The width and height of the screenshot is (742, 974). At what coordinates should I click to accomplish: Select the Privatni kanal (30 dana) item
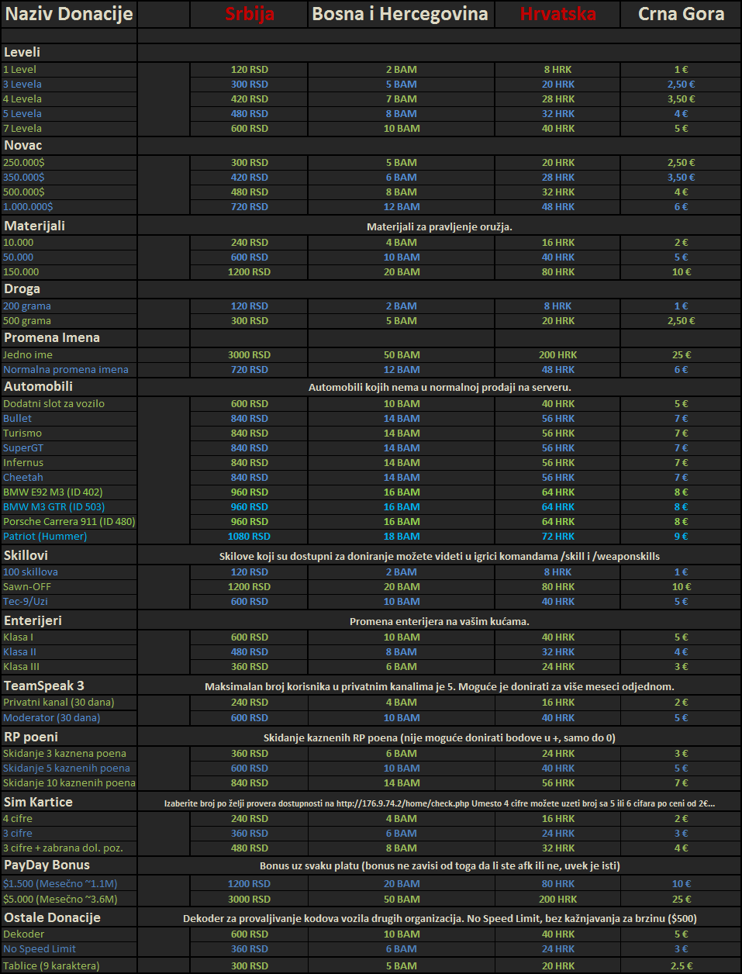pos(59,703)
